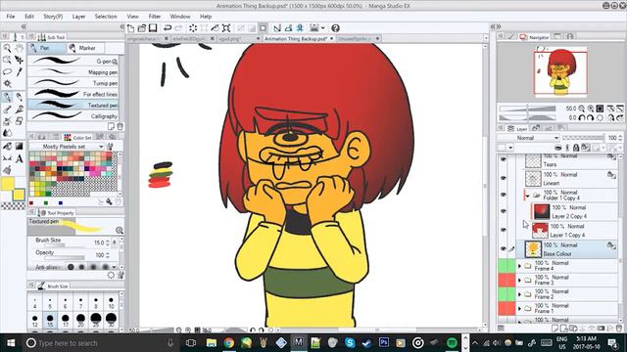Click the lock layer icon
Image resolution: width=627 pixels, height=352 pixels.
pyautogui.click(x=576, y=148)
